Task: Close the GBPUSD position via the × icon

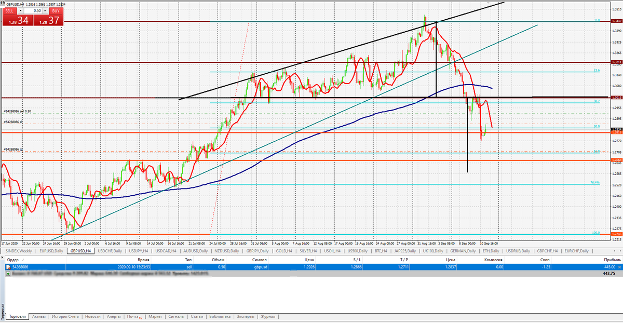Action: coord(619,267)
